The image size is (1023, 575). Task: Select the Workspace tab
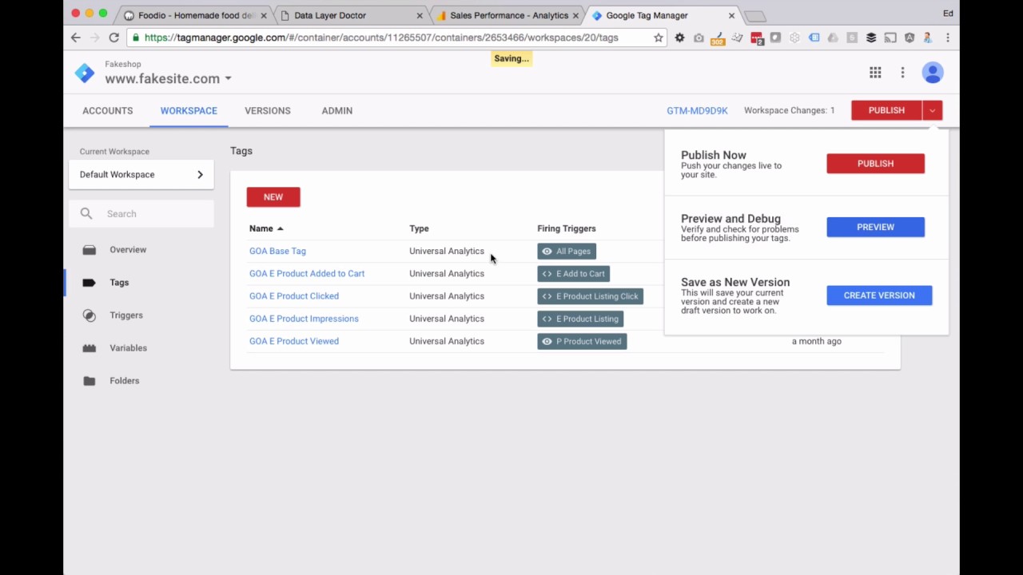tap(189, 111)
